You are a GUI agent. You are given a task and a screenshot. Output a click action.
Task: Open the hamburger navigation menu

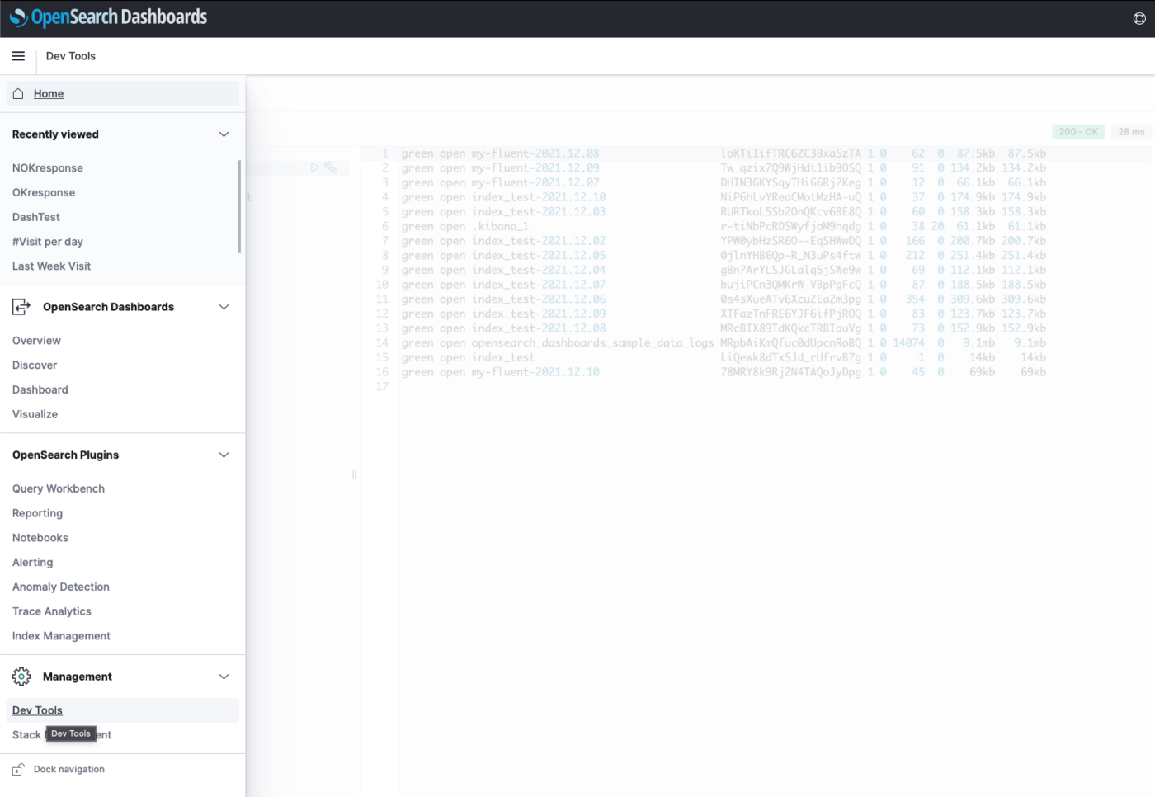[18, 56]
